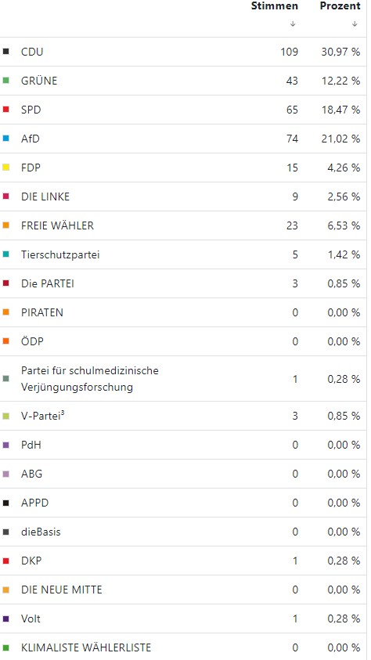The width and height of the screenshot is (371, 660).
Task: Click the dieBasis party row
Action: tap(183, 532)
